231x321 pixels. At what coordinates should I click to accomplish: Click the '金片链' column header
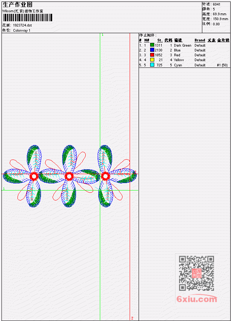click(x=223, y=40)
